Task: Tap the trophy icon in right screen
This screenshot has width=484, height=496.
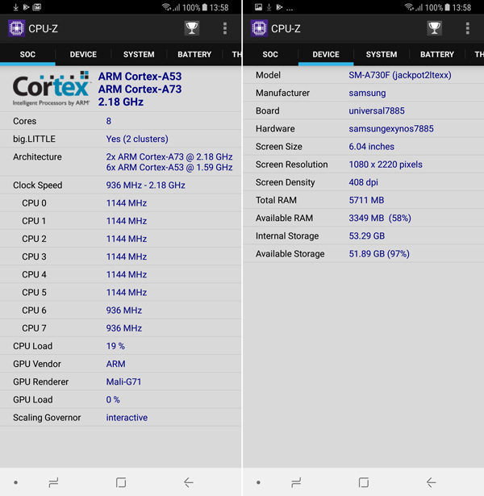Action: click(434, 28)
